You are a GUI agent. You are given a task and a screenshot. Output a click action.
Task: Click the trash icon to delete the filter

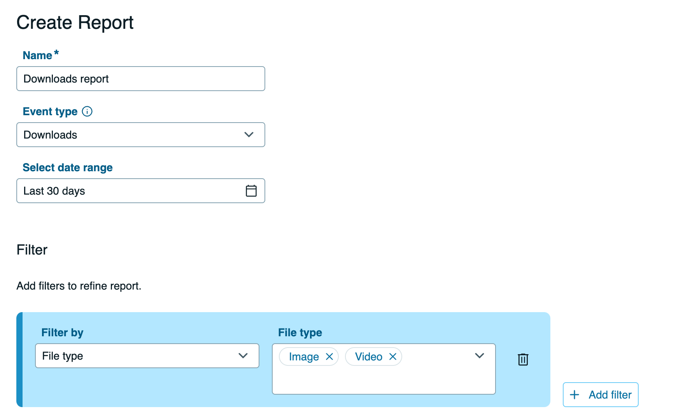point(523,359)
